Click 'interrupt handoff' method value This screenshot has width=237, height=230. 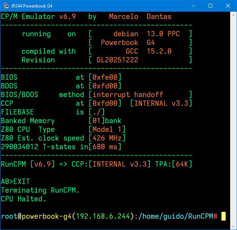point(128,95)
